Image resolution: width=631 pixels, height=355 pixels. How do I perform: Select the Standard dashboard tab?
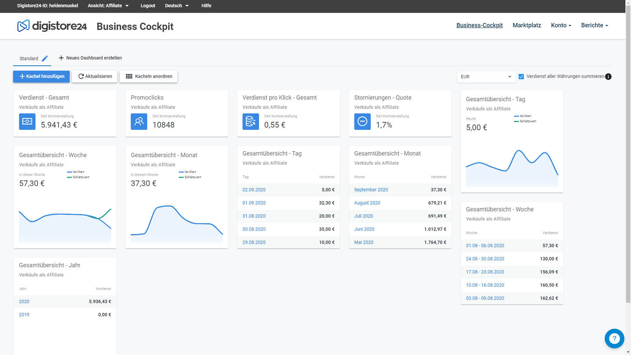[29, 58]
